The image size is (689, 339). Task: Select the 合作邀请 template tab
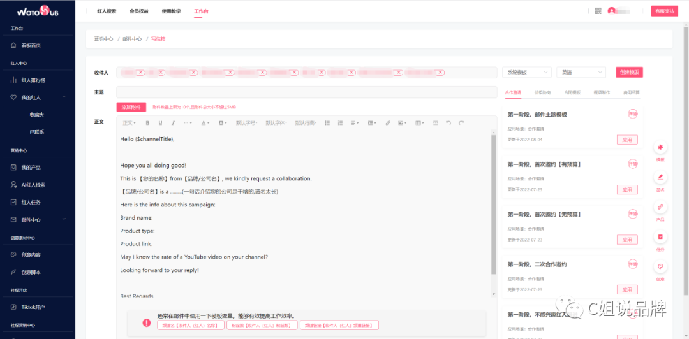(513, 92)
